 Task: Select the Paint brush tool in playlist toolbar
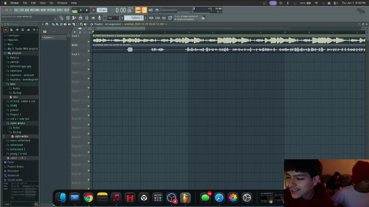coord(57,24)
